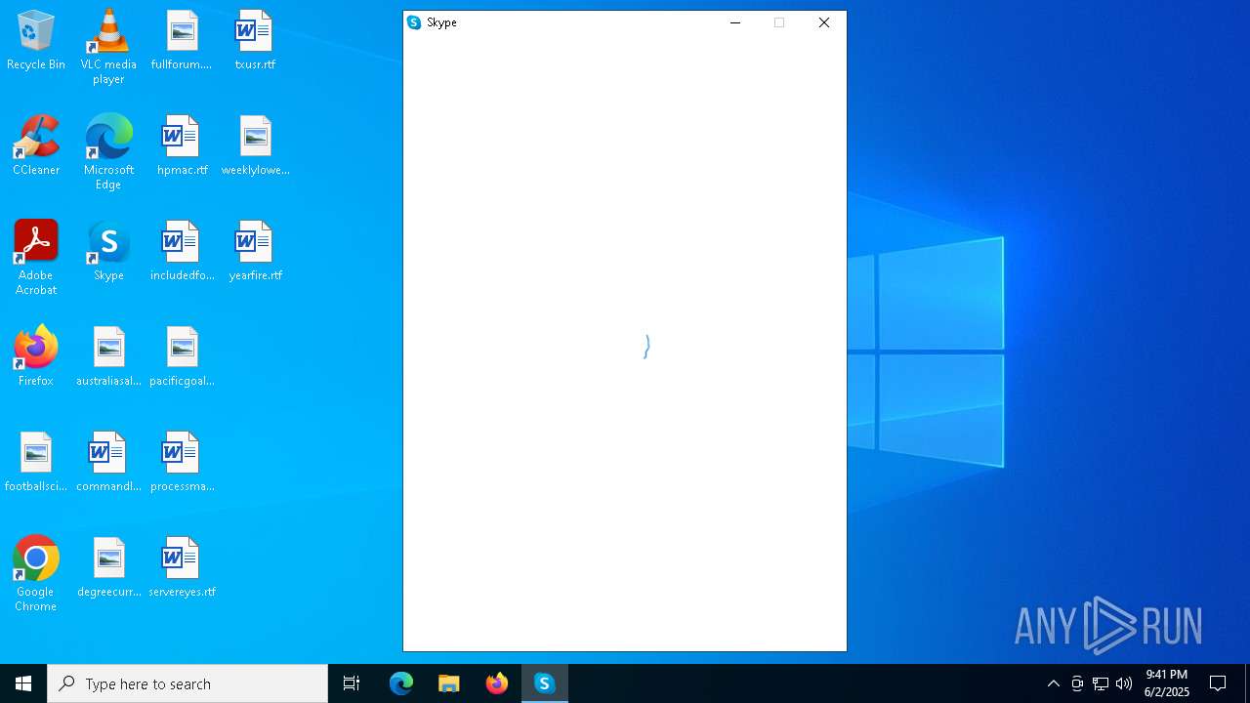The height and width of the screenshot is (703, 1250).
Task: Click the Skype logo in title bar
Action: (414, 22)
